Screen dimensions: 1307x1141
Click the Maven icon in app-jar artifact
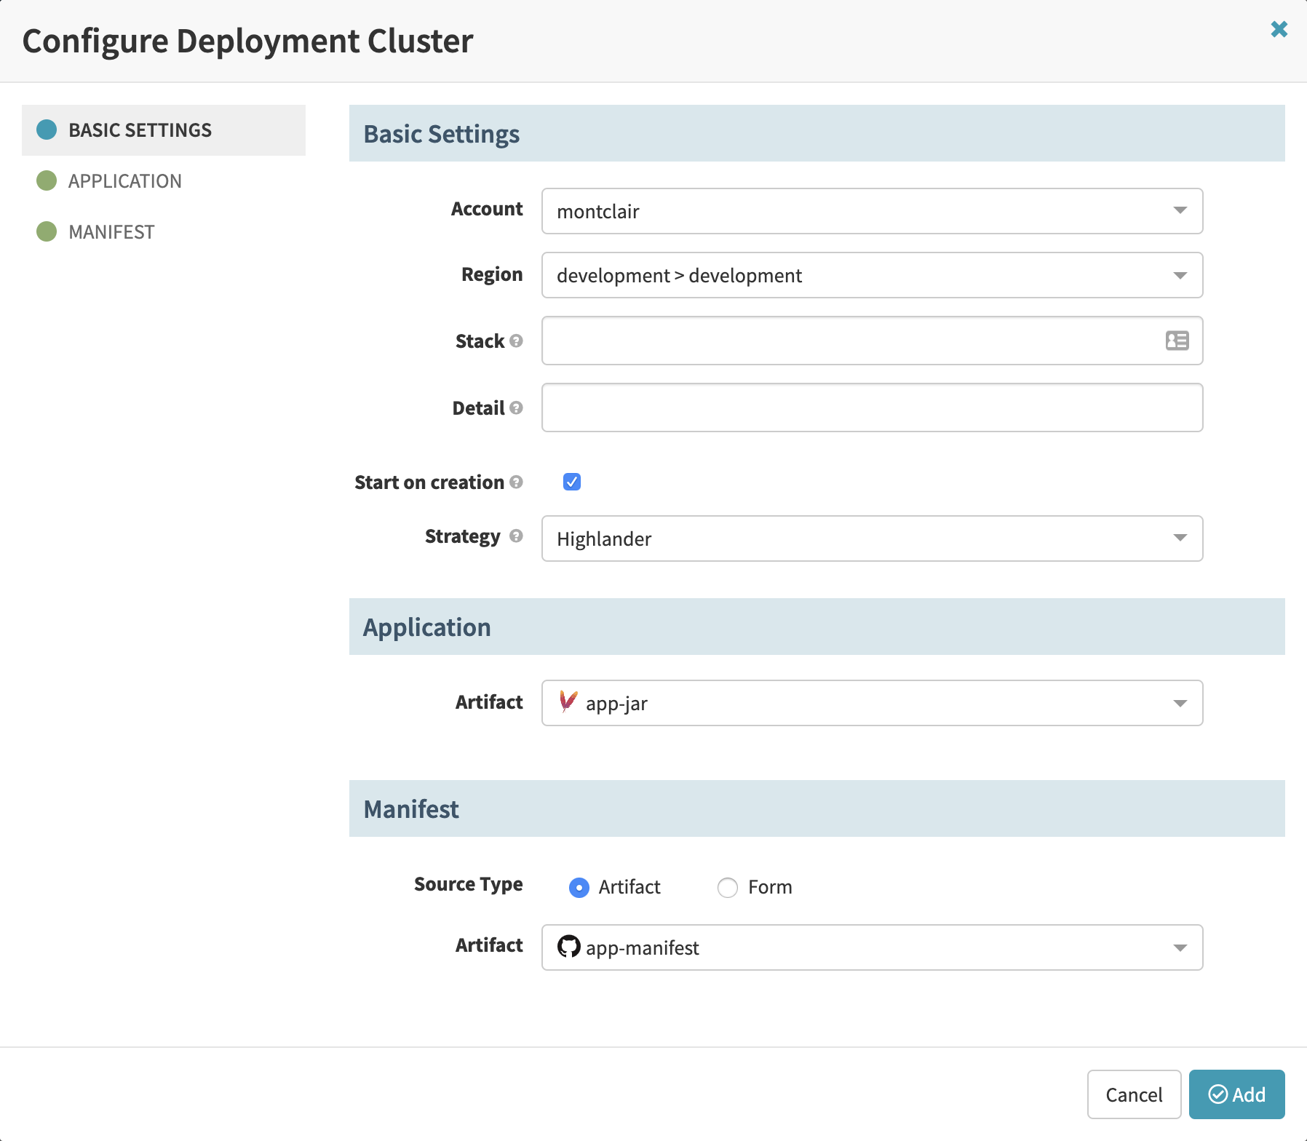(568, 702)
